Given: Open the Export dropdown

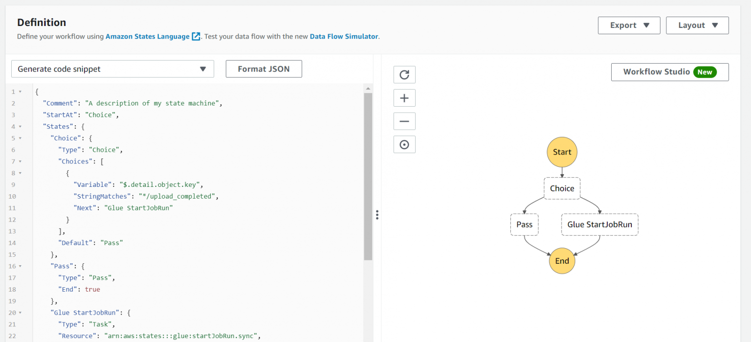Looking at the screenshot, I should [x=629, y=25].
